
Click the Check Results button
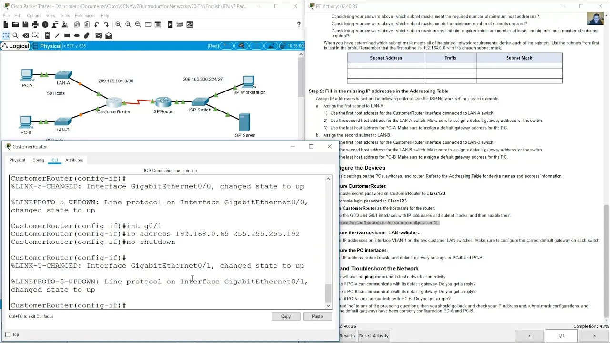point(347,336)
